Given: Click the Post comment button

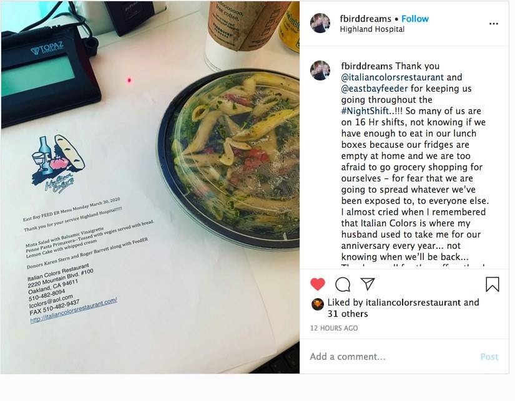Looking at the screenshot, I should (x=489, y=357).
